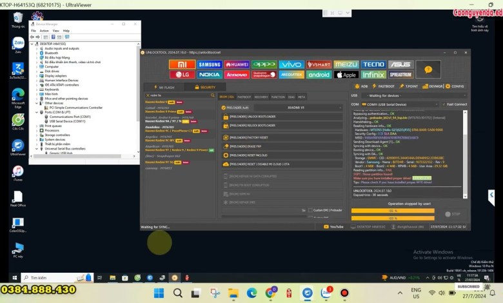Open the META tab
503x303 pixels.
302,97
